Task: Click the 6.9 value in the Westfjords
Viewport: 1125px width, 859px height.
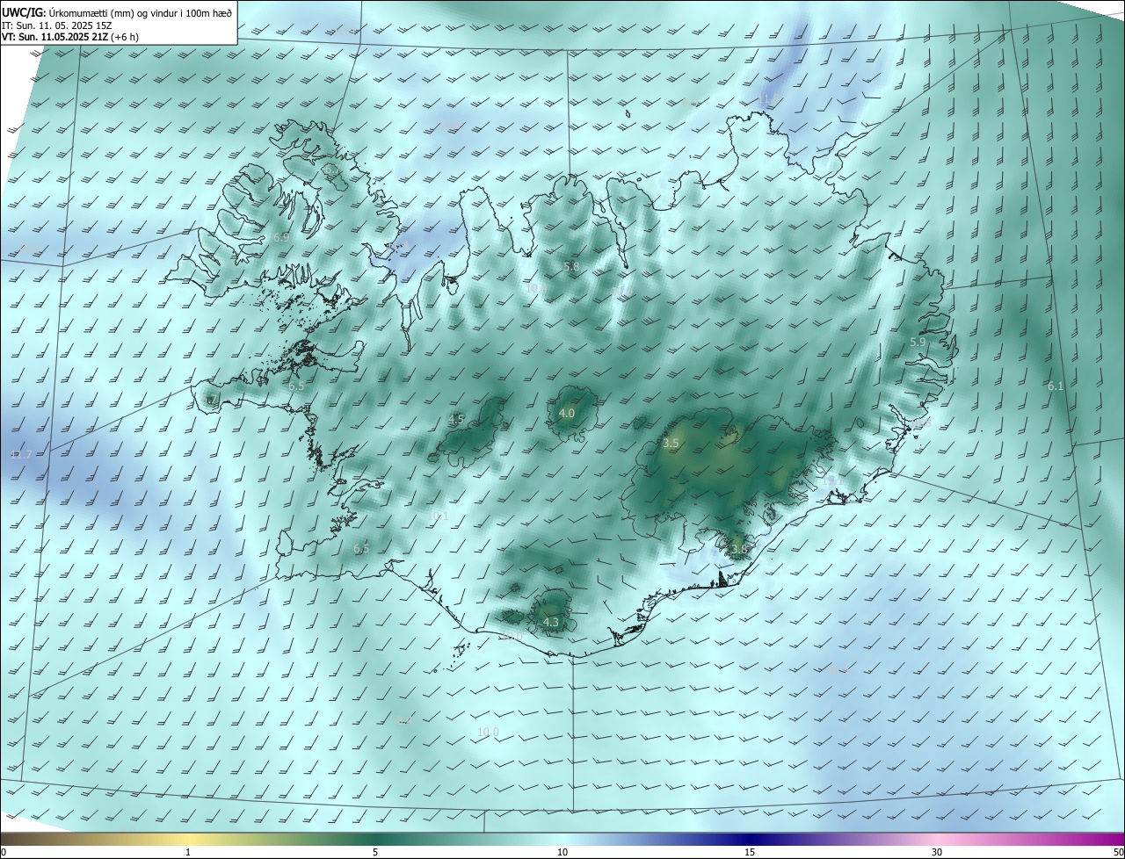Action: point(281,237)
